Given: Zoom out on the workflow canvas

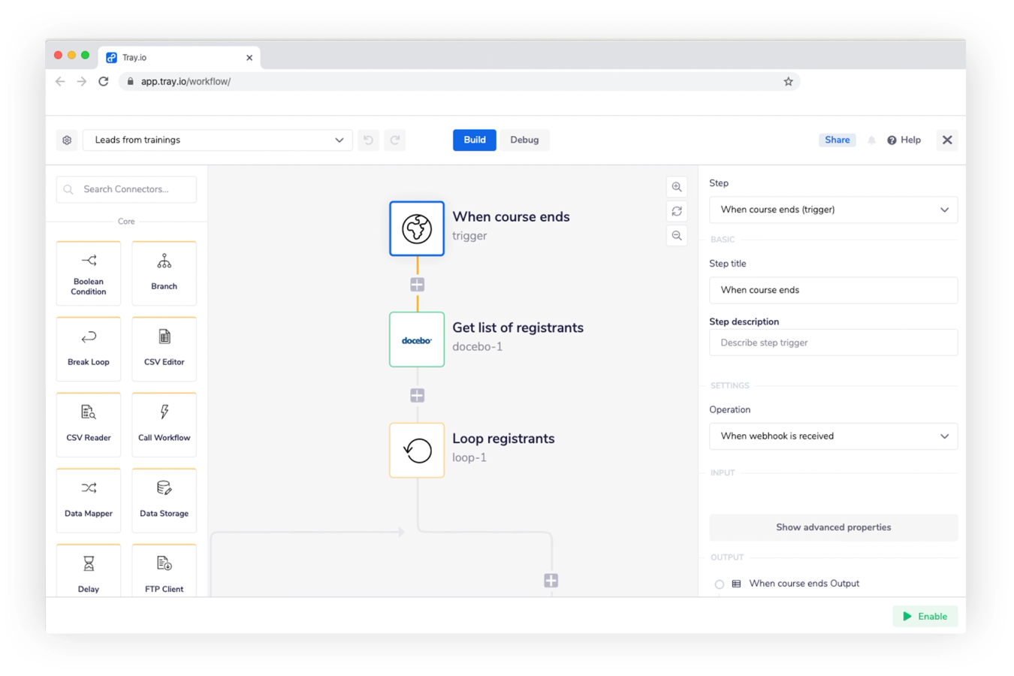Looking at the screenshot, I should (x=677, y=236).
